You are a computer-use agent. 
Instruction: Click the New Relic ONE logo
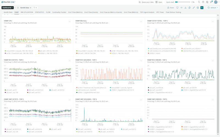9,2
